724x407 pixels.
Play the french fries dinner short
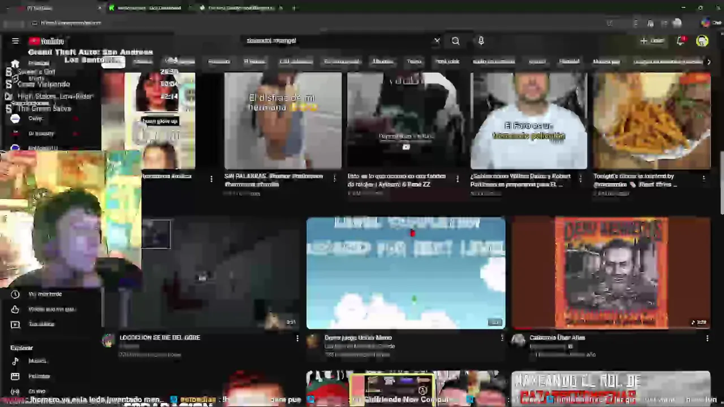pos(652,120)
